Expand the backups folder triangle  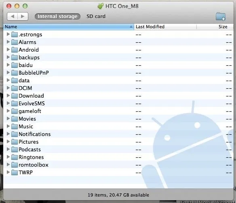point(8,57)
